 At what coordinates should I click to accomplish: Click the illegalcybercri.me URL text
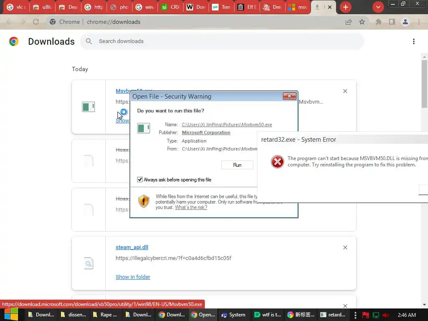(173, 258)
